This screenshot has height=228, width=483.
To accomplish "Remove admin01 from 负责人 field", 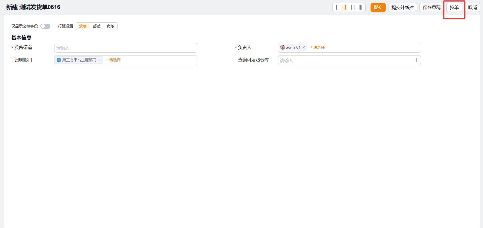I will point(304,47).
